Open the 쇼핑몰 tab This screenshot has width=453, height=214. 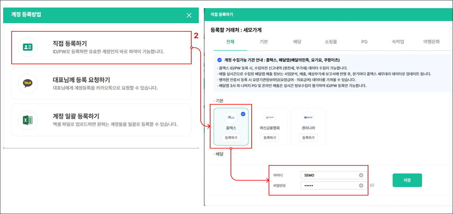tap(331, 42)
